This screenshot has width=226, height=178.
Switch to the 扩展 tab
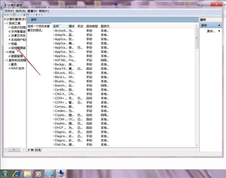pos(31,150)
